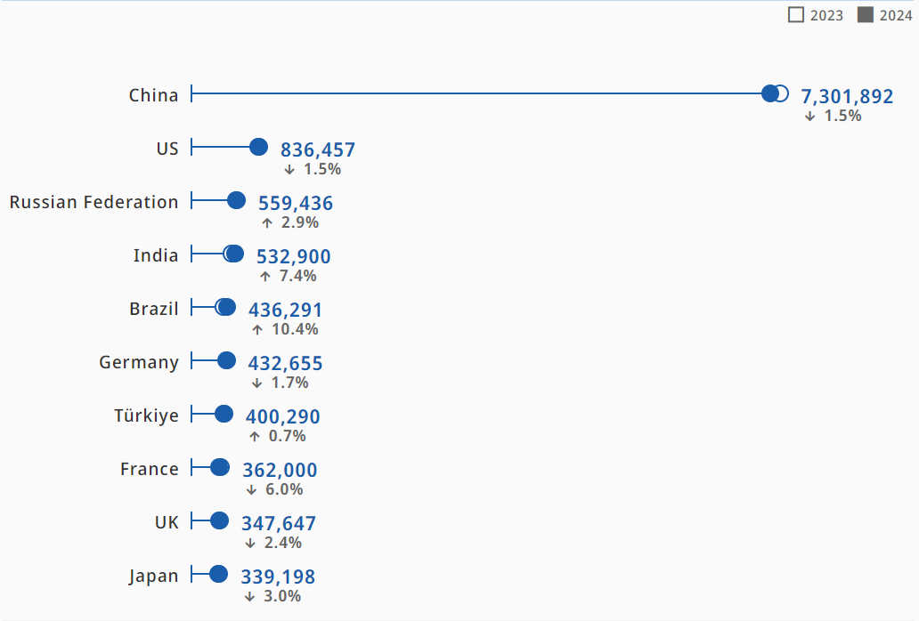Click China's filled 2024 data point
This screenshot has width=919, height=621.
click(770, 93)
